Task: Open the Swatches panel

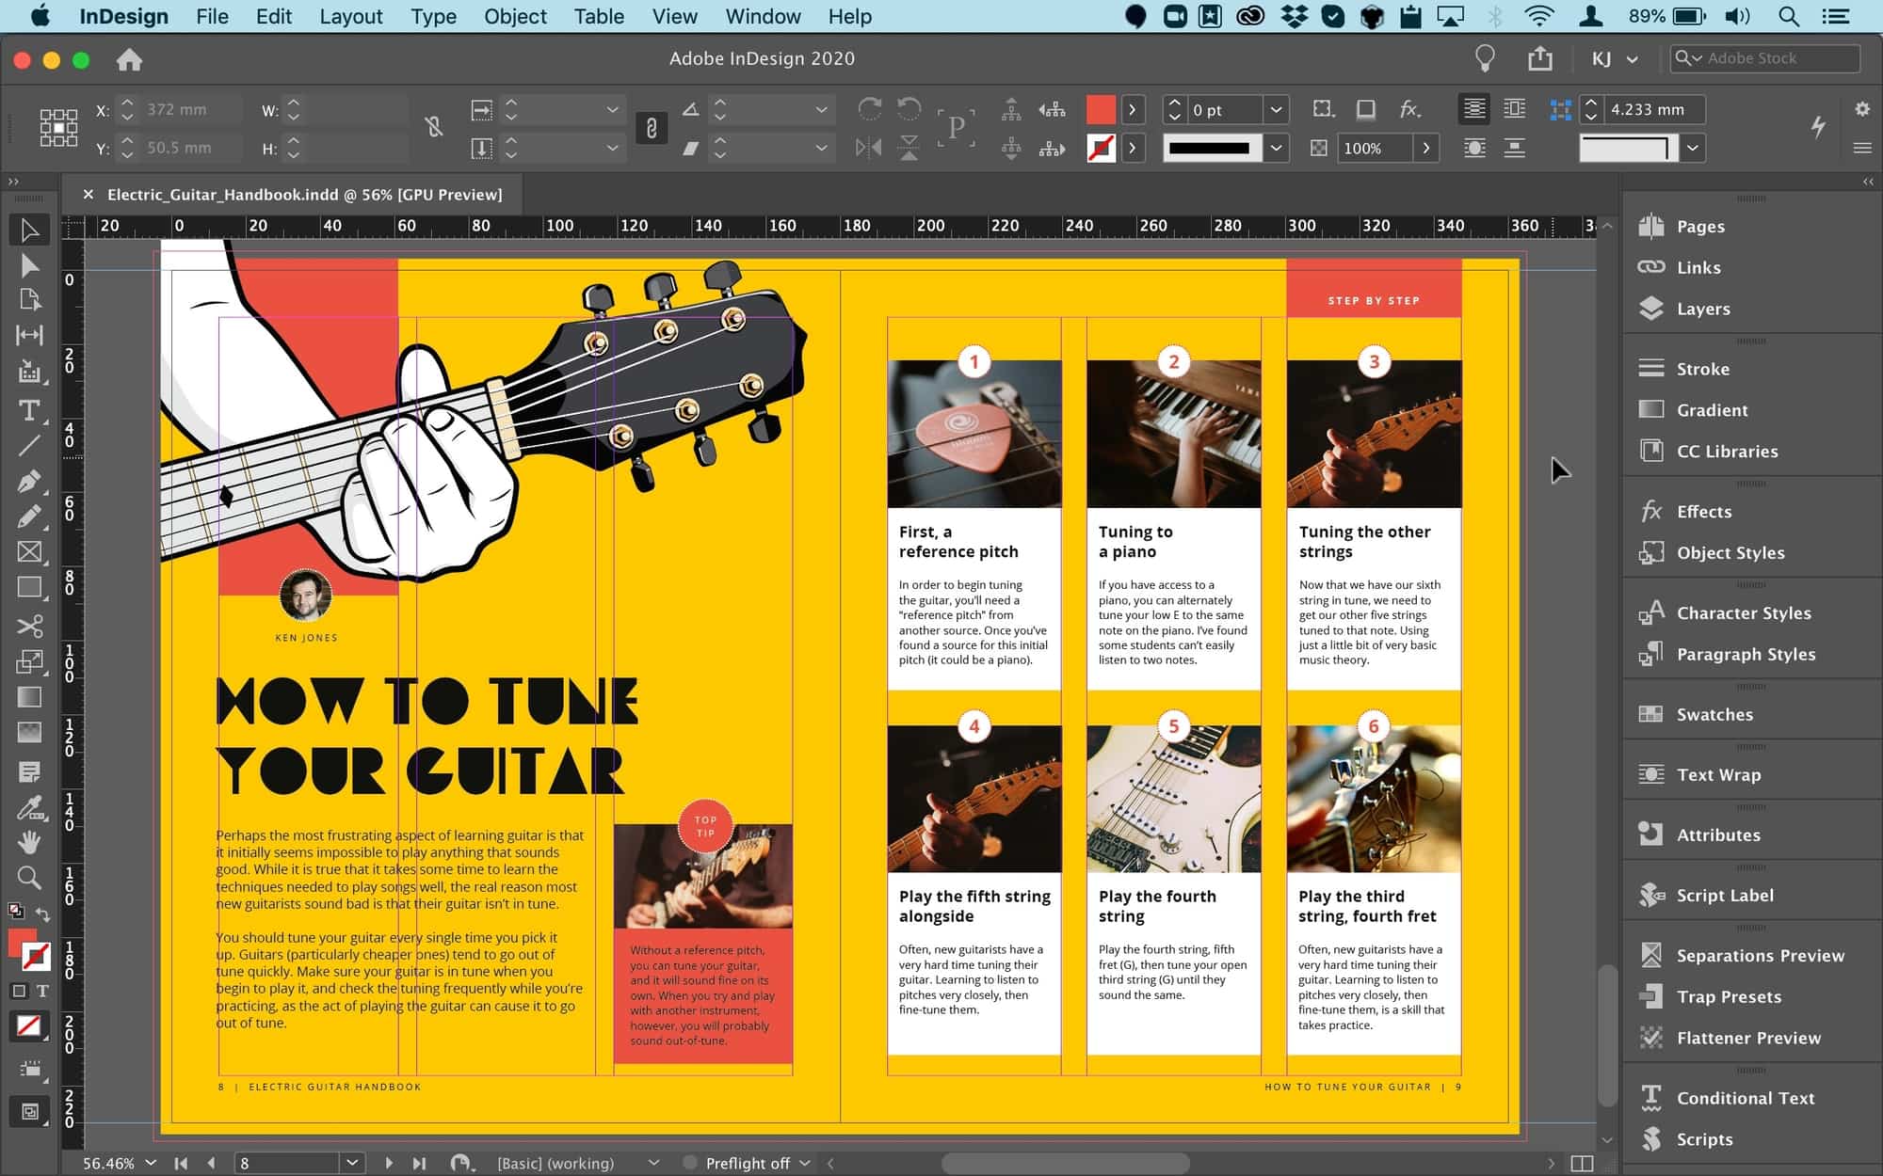Action: 1714,714
